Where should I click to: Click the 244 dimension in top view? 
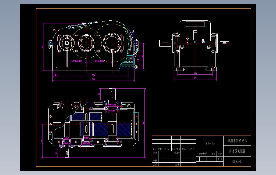coord(41,141)
